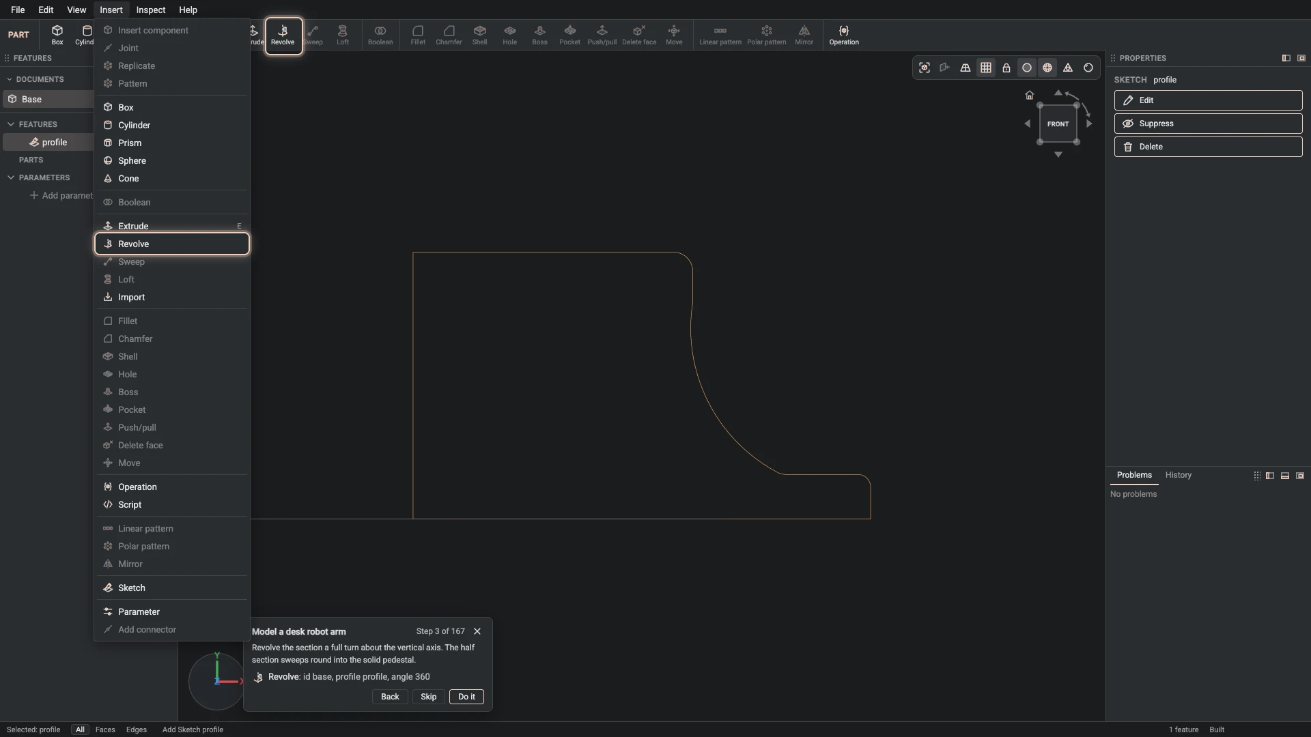Image resolution: width=1311 pixels, height=737 pixels.
Task: Click the Delete button in Properties
Action: point(1208,147)
